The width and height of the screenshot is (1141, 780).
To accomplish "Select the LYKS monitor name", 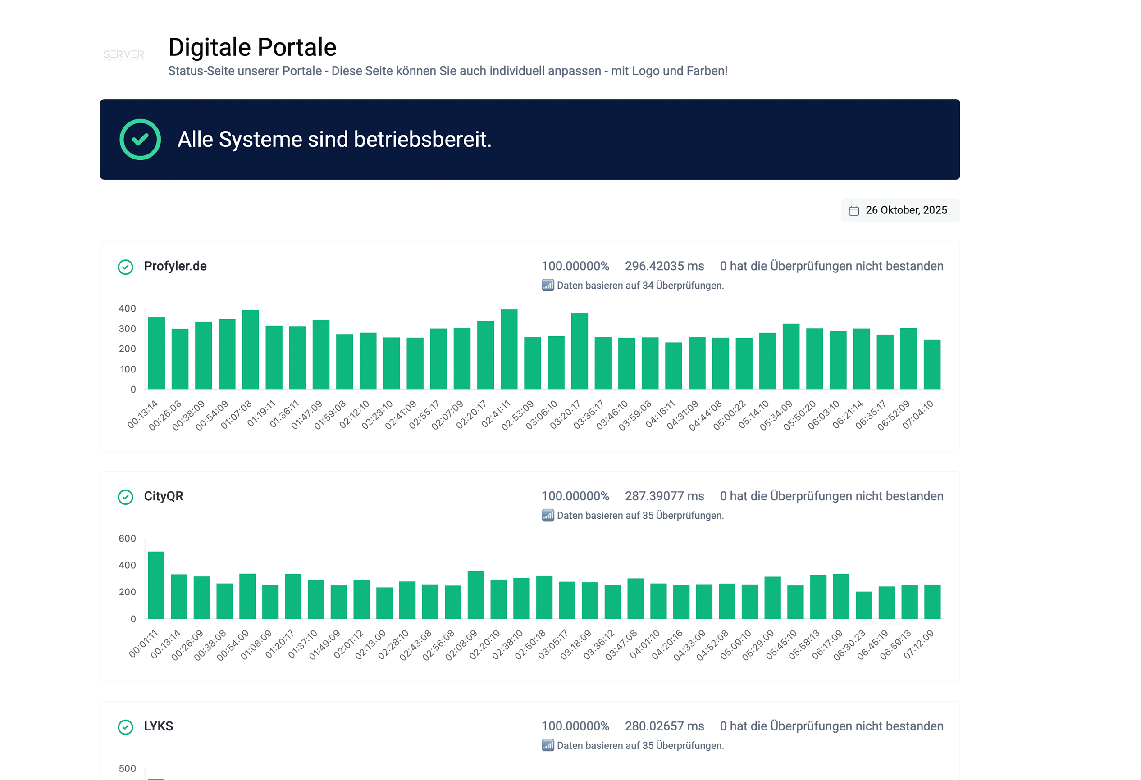I will [158, 726].
